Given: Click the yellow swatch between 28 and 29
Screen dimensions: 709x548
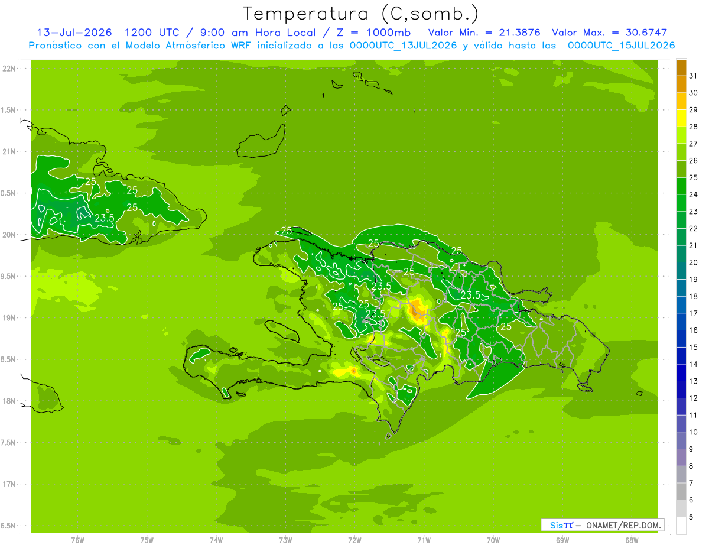Looking at the screenshot, I should coord(681,118).
